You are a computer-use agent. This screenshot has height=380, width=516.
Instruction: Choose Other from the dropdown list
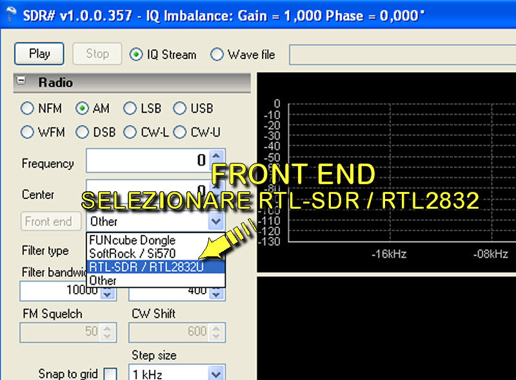click(x=155, y=280)
